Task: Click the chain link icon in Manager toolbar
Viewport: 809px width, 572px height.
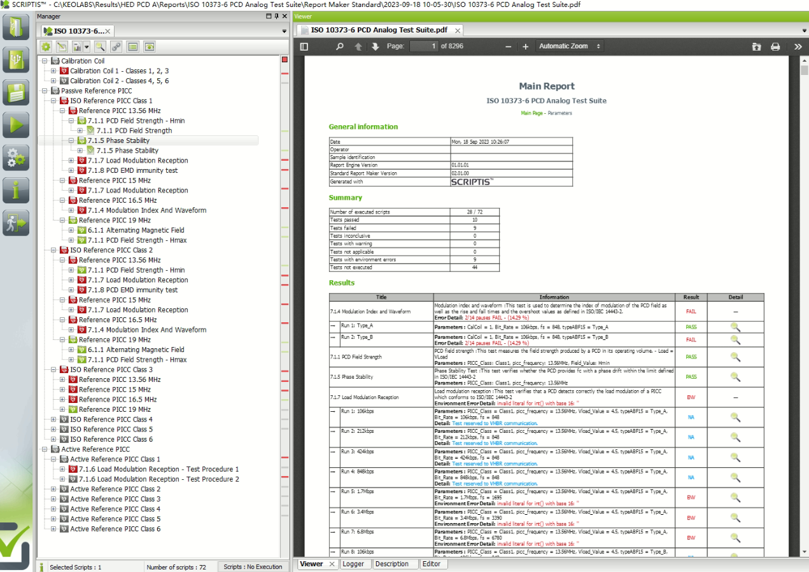Action: [x=116, y=46]
